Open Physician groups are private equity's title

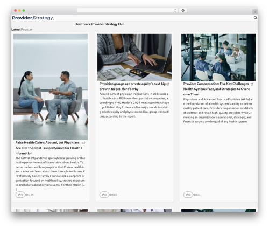[132, 86]
